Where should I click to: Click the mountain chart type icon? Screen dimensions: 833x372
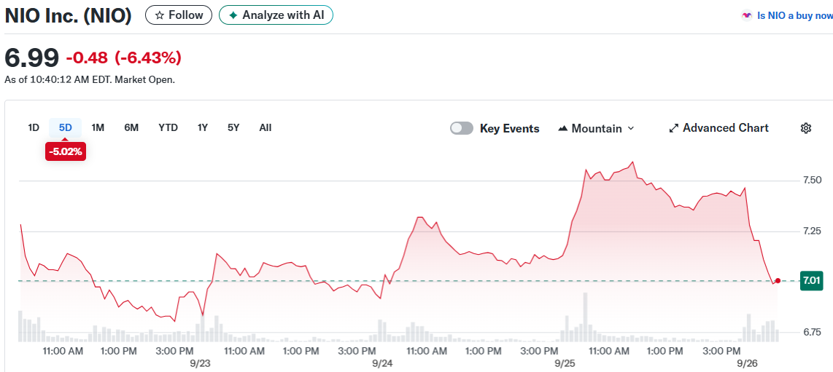tap(563, 128)
